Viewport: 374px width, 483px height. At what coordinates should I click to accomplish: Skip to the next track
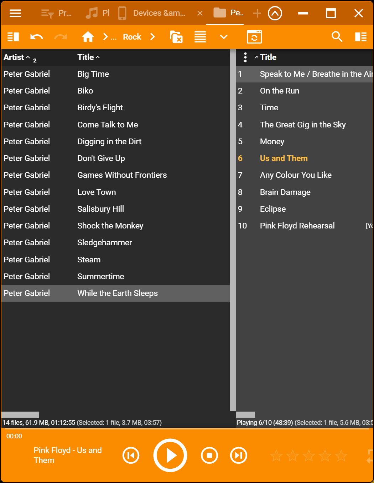coord(238,455)
